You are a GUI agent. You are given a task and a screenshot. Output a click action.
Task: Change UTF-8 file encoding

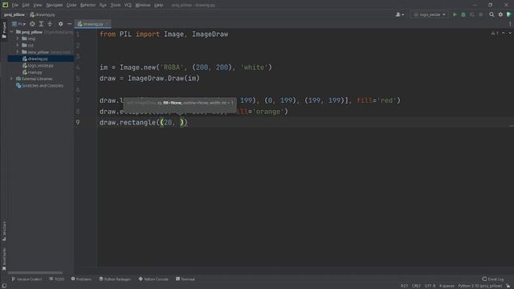pyautogui.click(x=430, y=286)
